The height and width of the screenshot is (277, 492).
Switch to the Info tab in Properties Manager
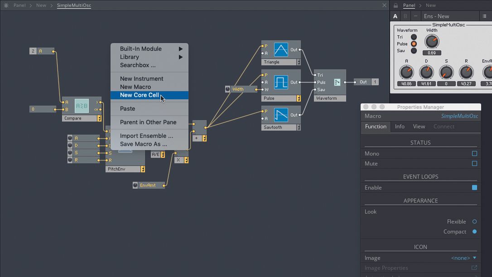399,126
